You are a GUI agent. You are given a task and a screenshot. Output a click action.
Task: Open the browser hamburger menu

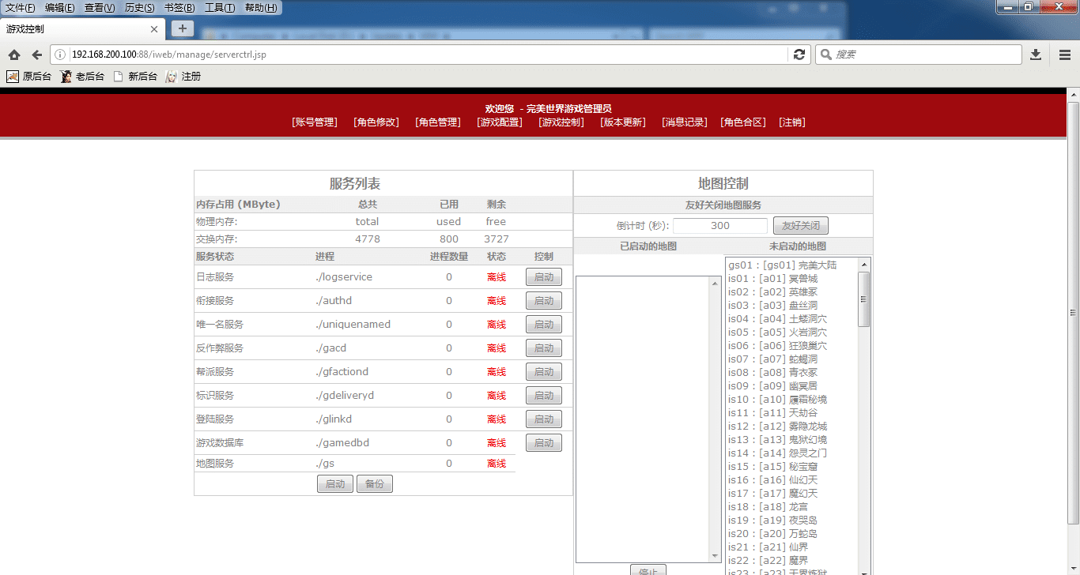pyautogui.click(x=1065, y=54)
